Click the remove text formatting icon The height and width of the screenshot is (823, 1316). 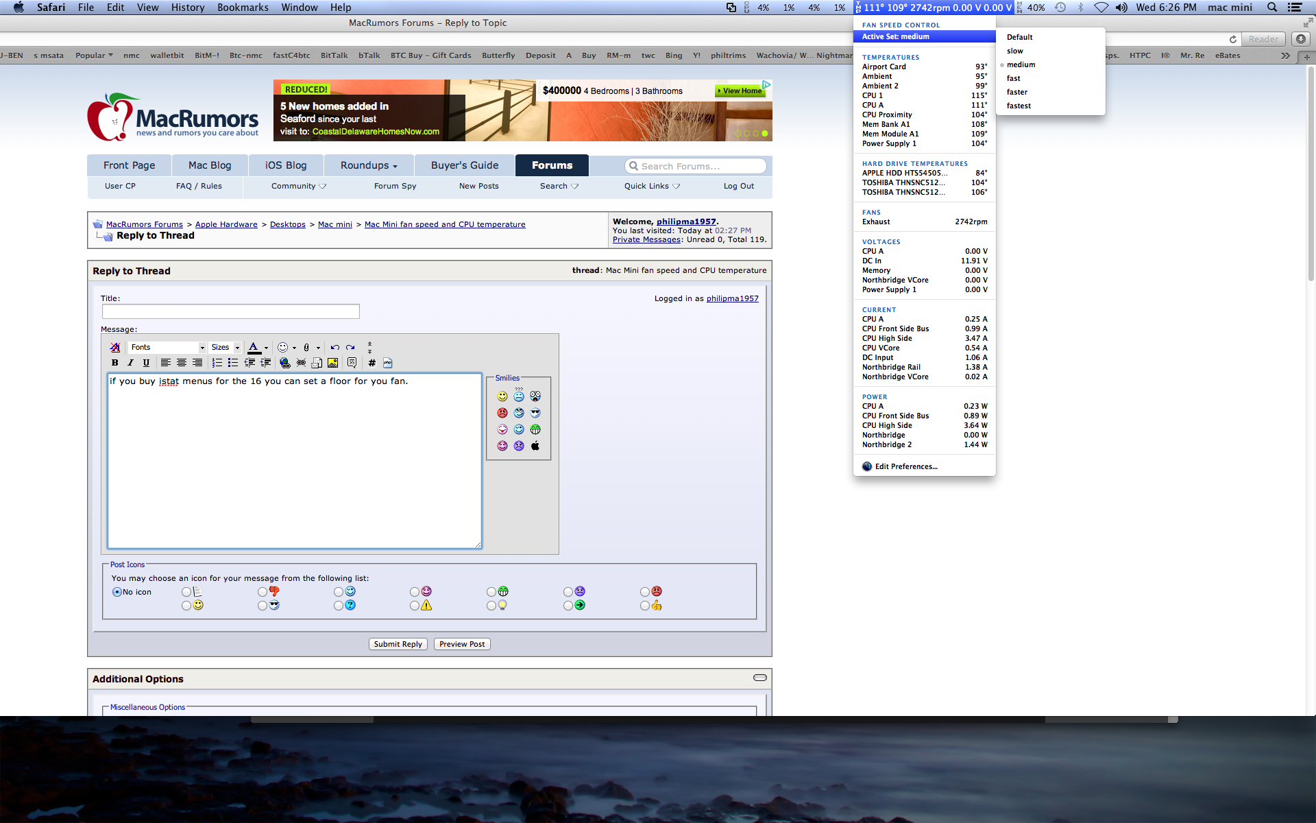tap(115, 347)
